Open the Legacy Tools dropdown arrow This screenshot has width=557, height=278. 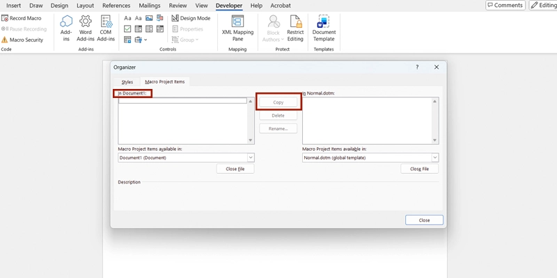[x=146, y=40]
